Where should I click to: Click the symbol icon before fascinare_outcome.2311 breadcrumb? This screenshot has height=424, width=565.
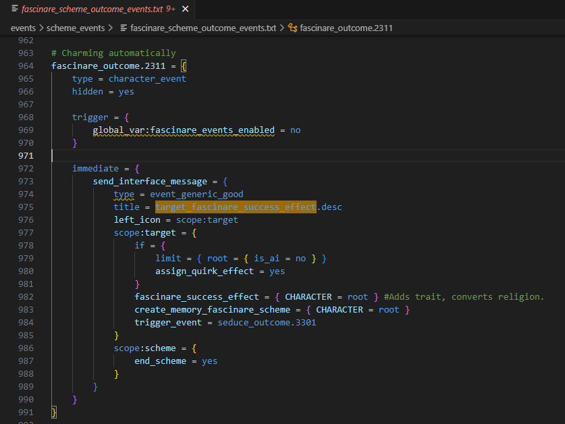point(292,28)
